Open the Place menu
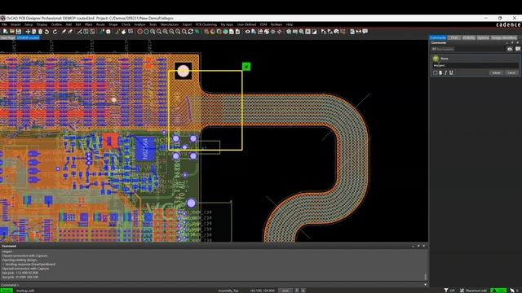The width and height of the screenshot is (522, 293). tap(89, 24)
